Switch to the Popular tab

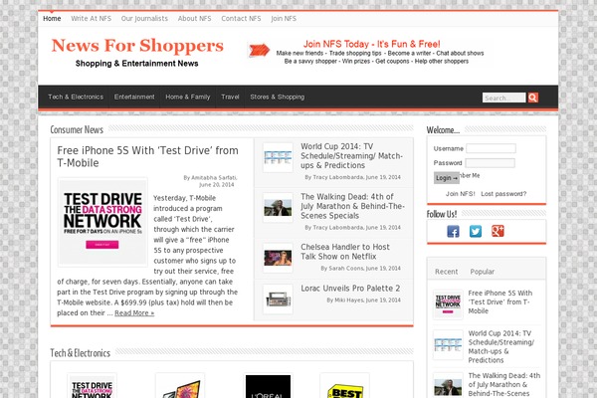tap(482, 272)
